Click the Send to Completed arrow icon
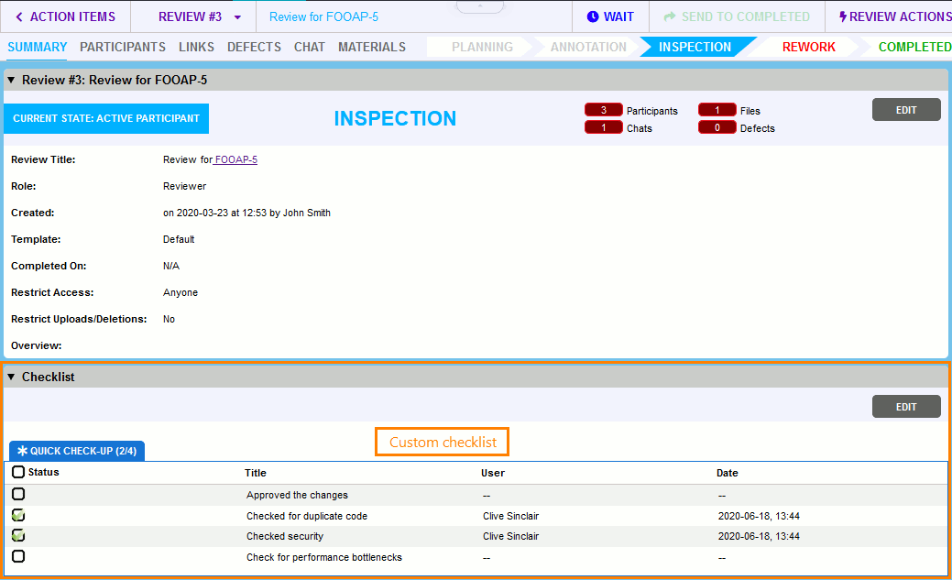This screenshot has width=952, height=580. pyautogui.click(x=670, y=16)
